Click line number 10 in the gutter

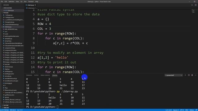33,48
